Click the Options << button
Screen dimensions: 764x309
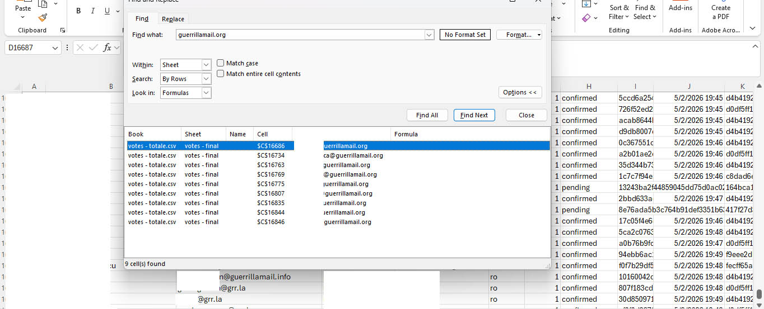pyautogui.click(x=520, y=92)
